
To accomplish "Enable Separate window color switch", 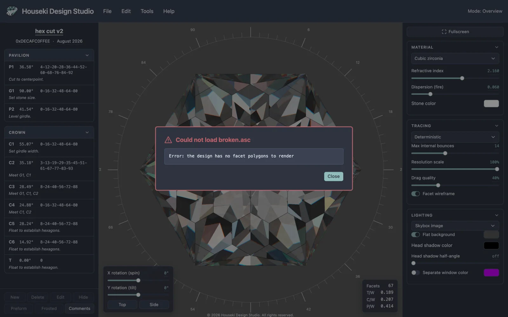I will [415, 273].
